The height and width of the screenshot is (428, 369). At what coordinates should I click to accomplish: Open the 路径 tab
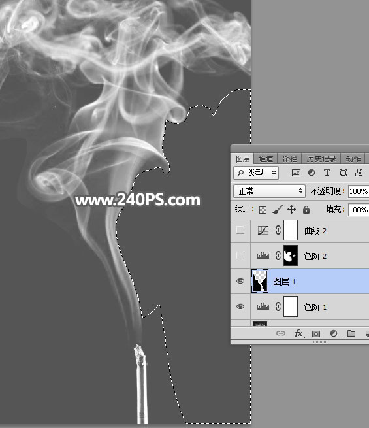click(289, 159)
